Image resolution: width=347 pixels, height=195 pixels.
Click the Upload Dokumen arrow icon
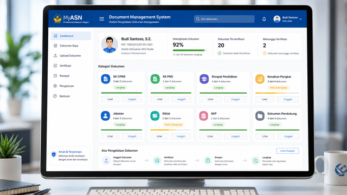pyautogui.click(x=55, y=56)
